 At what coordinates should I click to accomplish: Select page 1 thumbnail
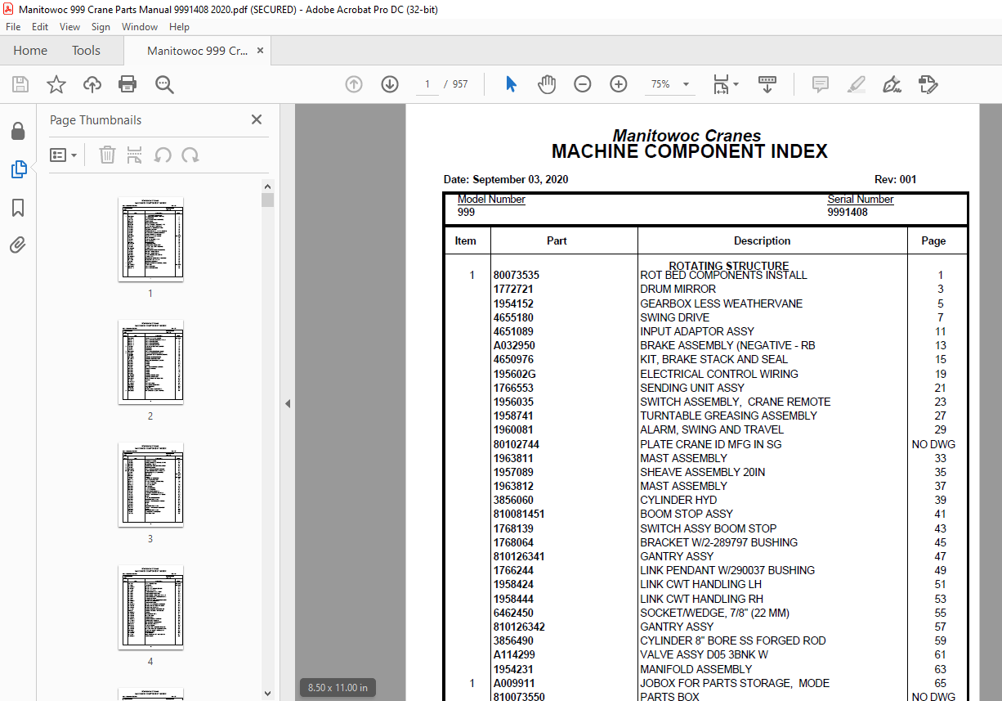(x=150, y=239)
